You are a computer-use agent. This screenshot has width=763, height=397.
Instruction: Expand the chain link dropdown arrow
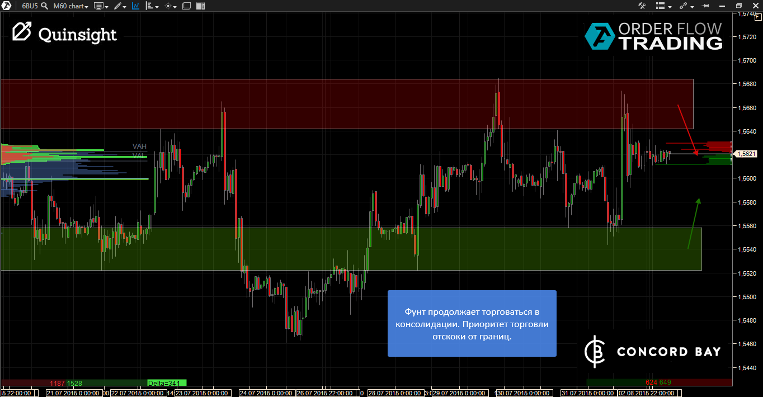pos(692,7)
